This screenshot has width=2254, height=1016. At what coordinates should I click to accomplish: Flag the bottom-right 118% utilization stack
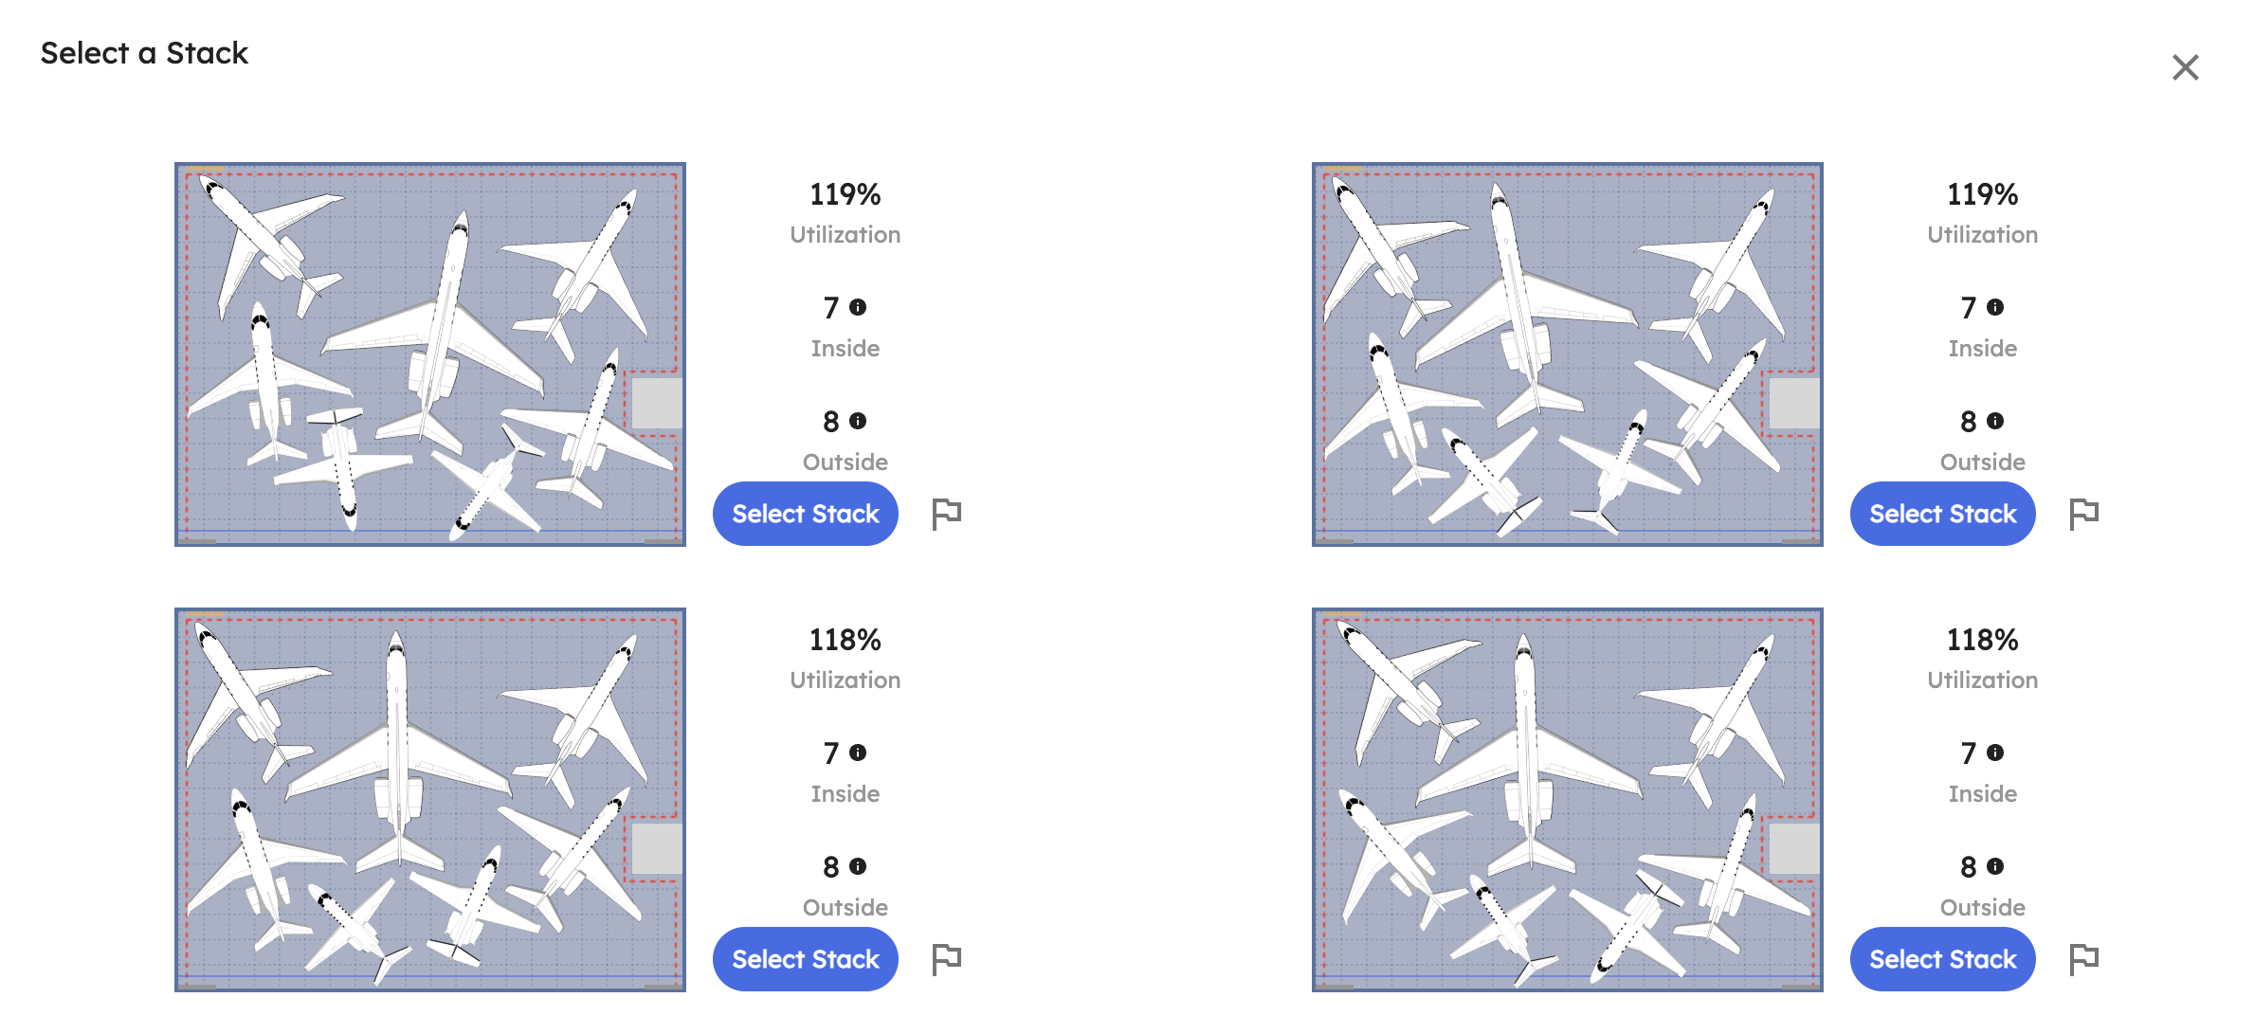point(2086,958)
